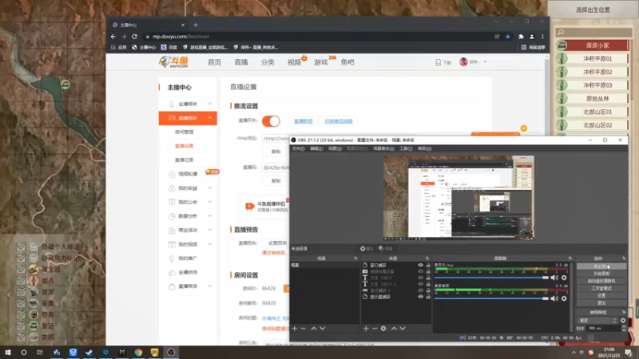Go to 分类 in the Douyu top navigation
The width and height of the screenshot is (639, 359).
268,62
